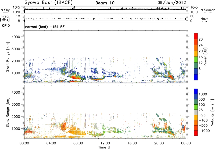
Task: Click the "-25" label on the velocity colorbar
Action: [202, 115]
